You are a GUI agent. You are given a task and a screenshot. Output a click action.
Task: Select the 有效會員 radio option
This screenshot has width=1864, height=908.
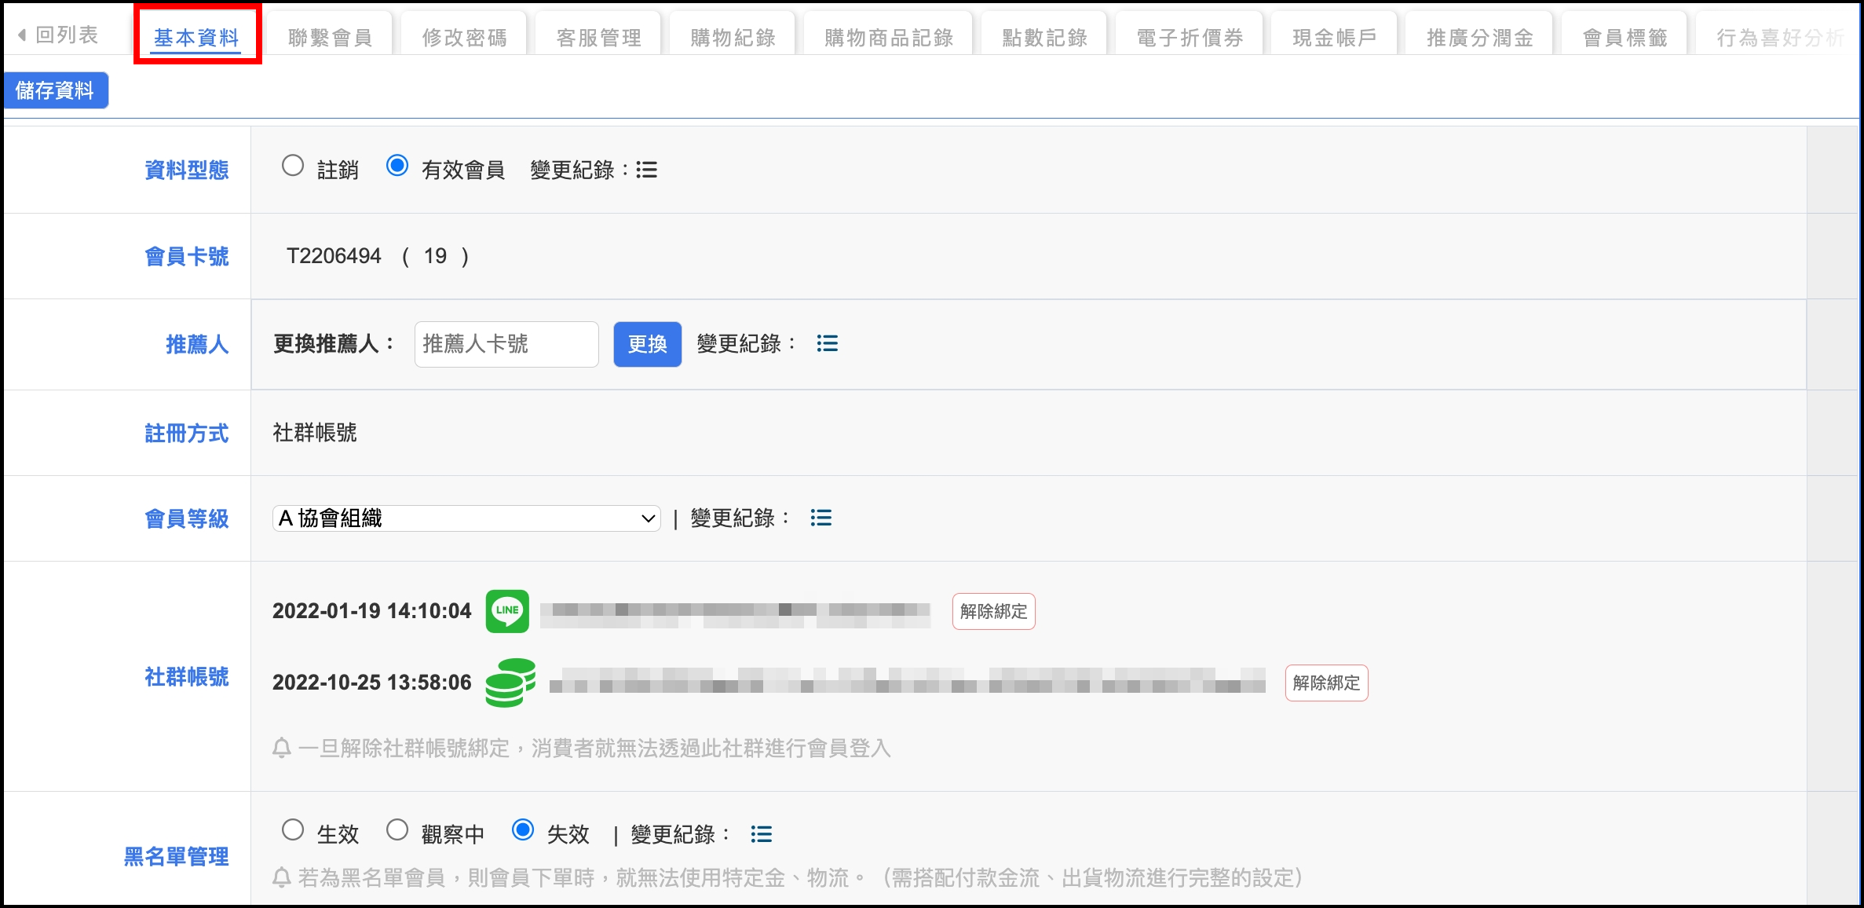[397, 166]
